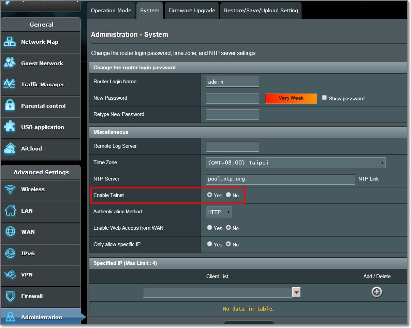Open Guest Network menu label
411x328 pixels.
[x=42, y=63]
